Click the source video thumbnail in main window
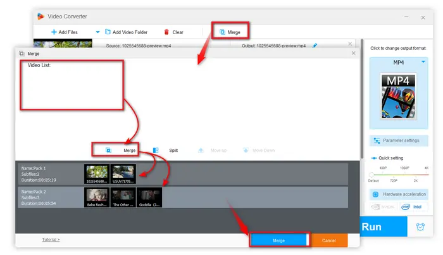Image resolution: width=443 pixels, height=255 pixels. (x=63, y=43)
